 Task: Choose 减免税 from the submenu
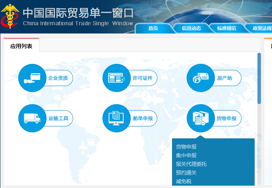(183, 181)
